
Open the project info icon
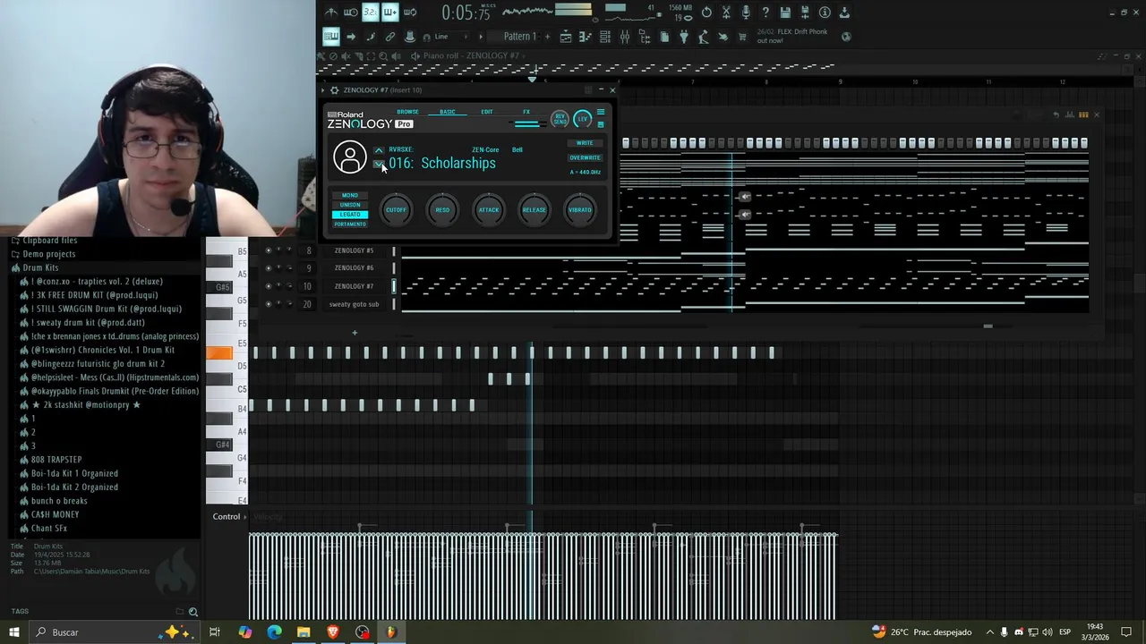825,13
